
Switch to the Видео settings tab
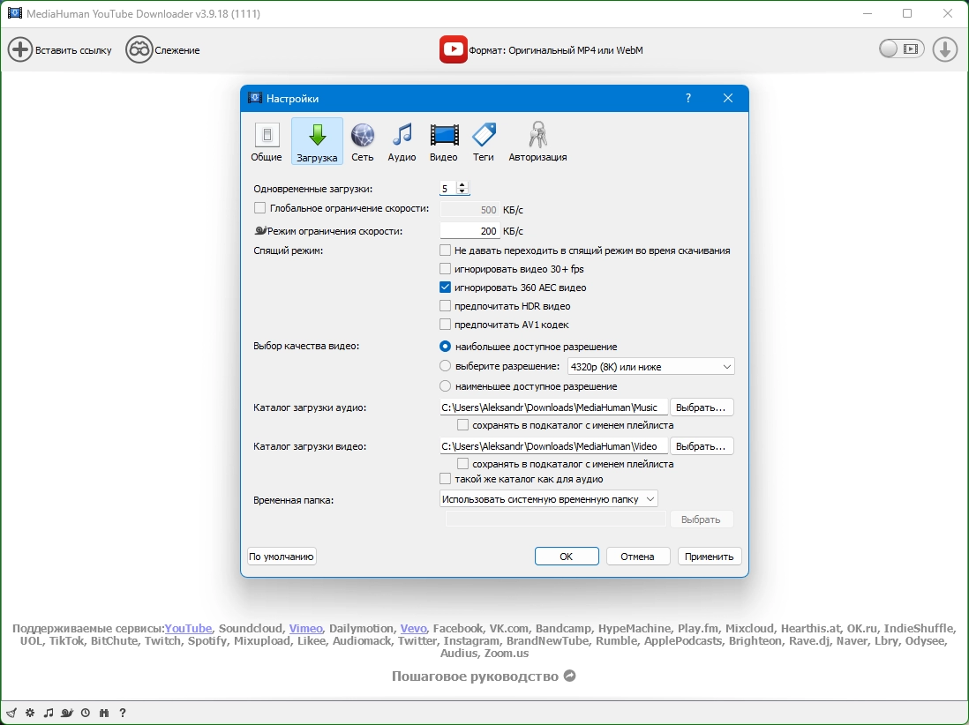444,141
